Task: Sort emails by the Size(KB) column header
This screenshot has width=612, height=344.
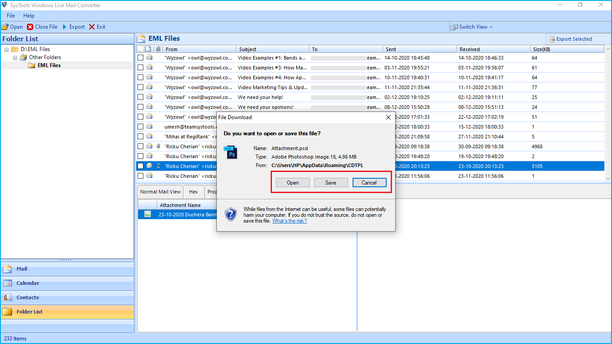Action: 567,49
